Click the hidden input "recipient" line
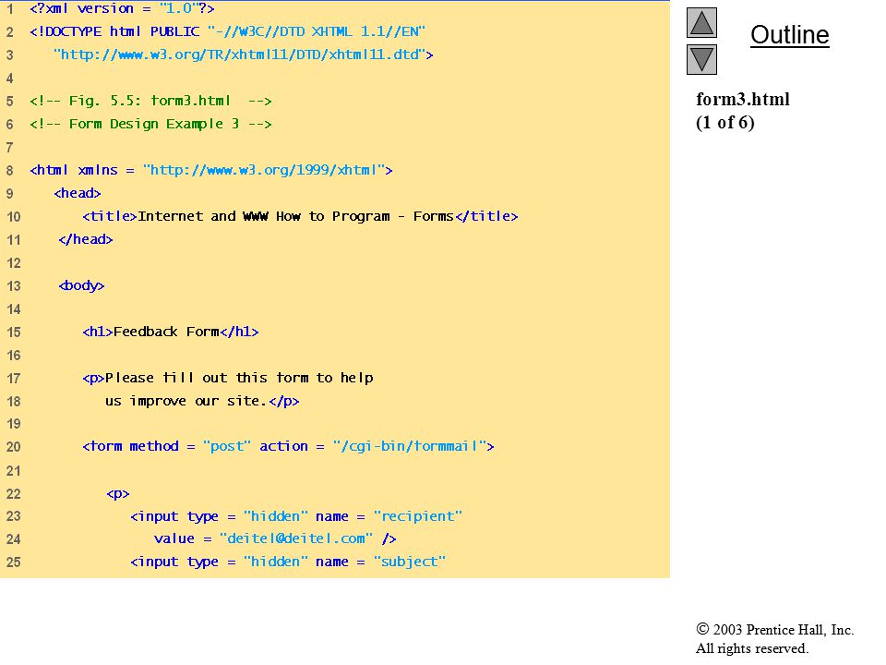 tap(296, 516)
